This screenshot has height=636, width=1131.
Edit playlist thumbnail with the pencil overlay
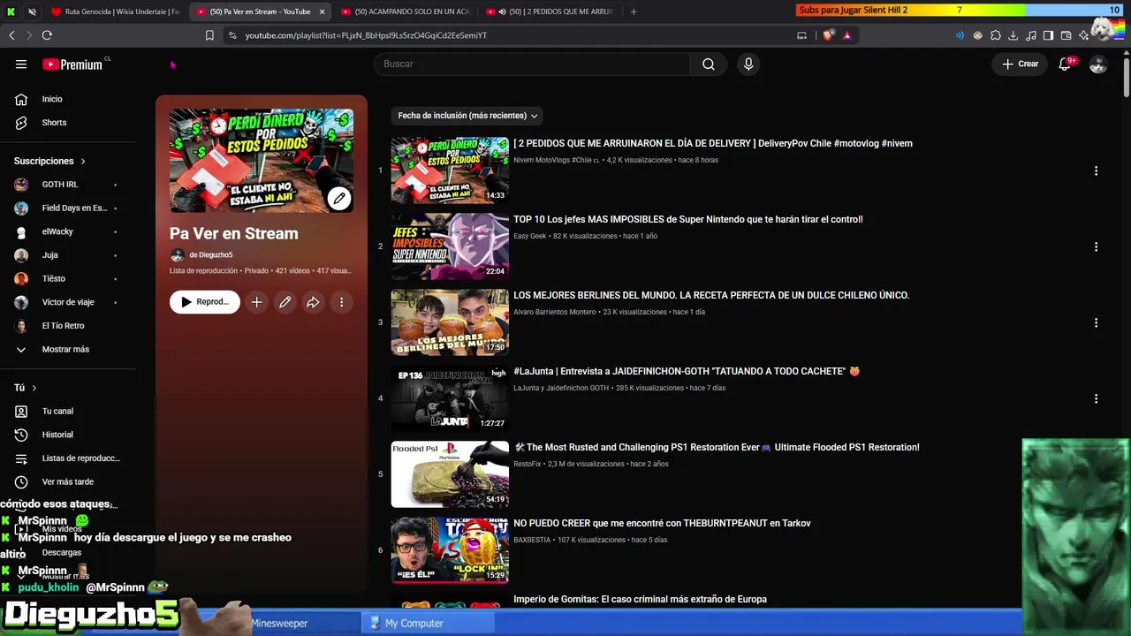coord(339,199)
